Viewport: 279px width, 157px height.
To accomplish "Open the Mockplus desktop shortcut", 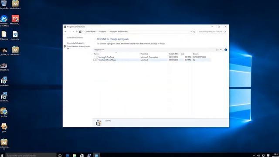I will (x=15, y=20).
